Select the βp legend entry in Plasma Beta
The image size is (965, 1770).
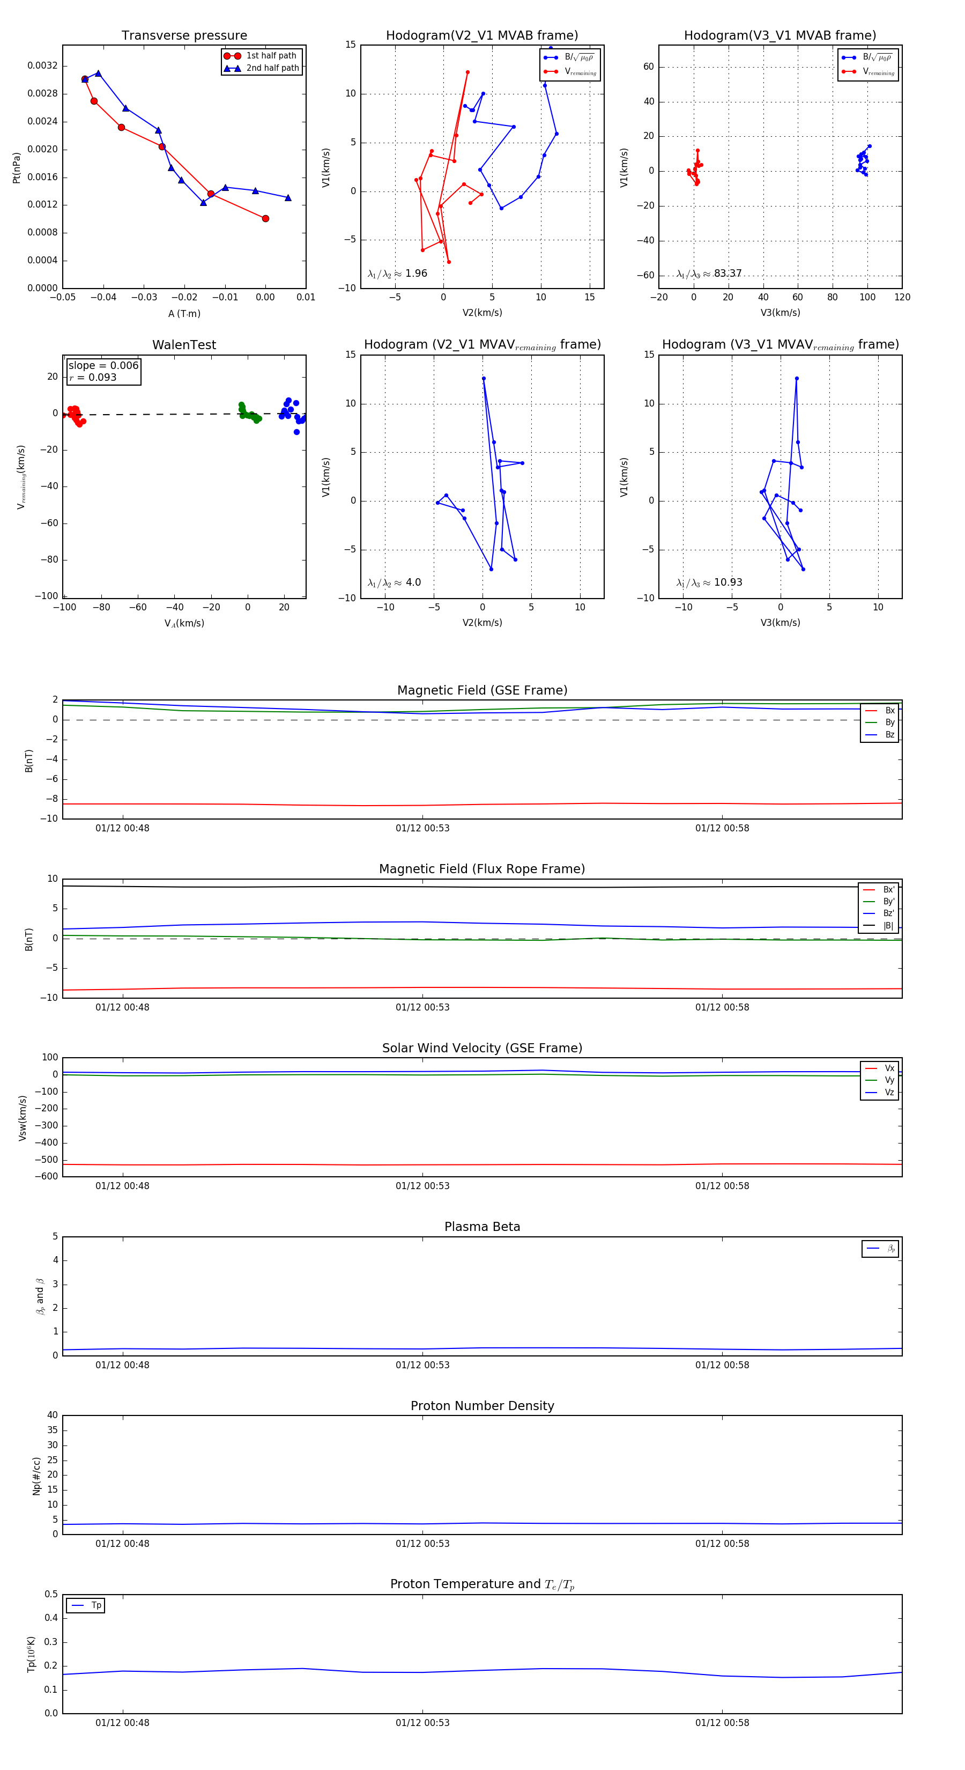881,1249
